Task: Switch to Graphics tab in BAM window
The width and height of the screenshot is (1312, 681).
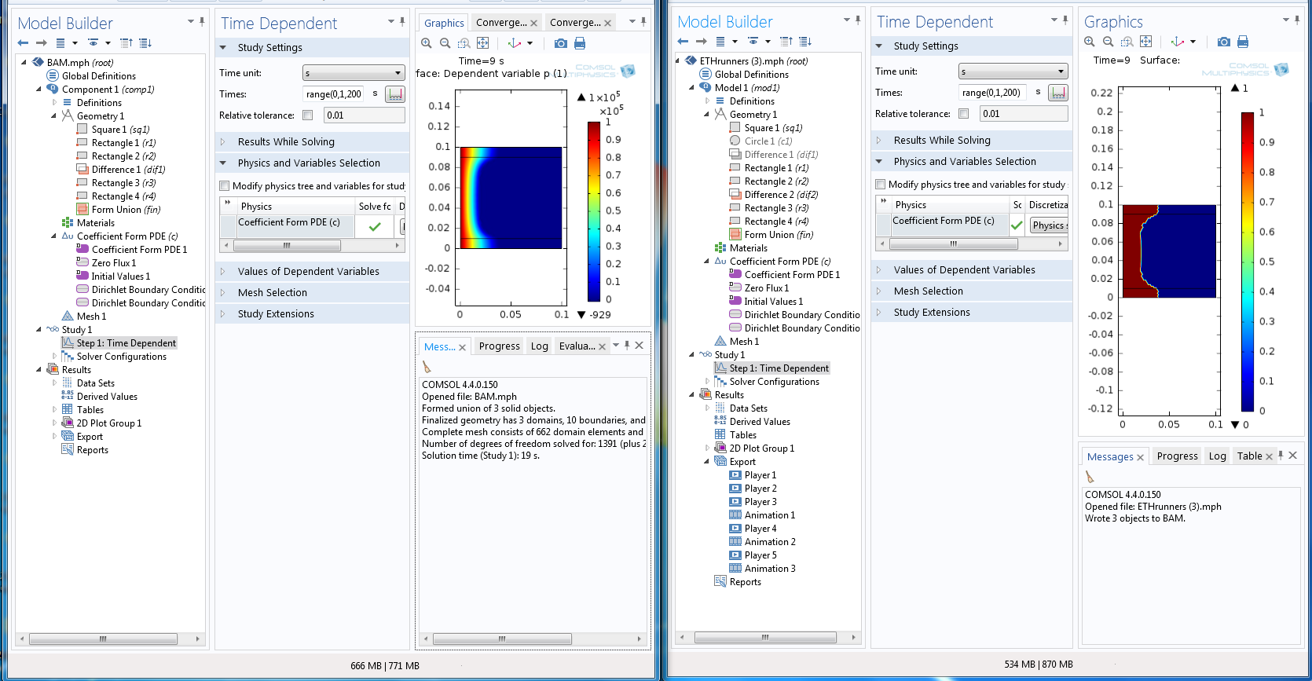Action: [444, 24]
